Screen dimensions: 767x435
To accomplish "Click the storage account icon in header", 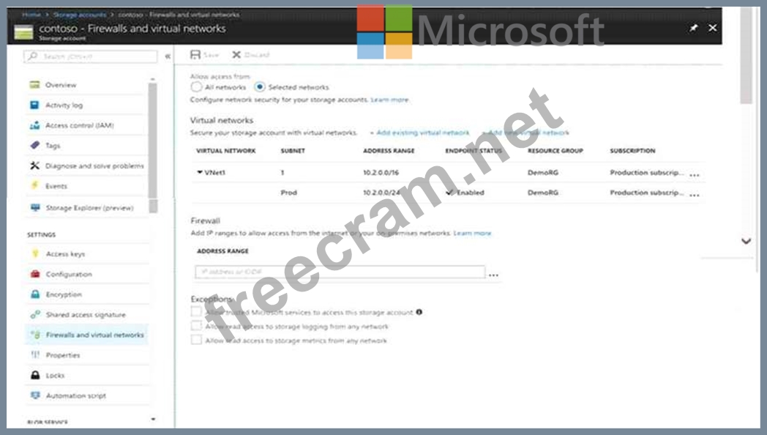I will tap(23, 31).
